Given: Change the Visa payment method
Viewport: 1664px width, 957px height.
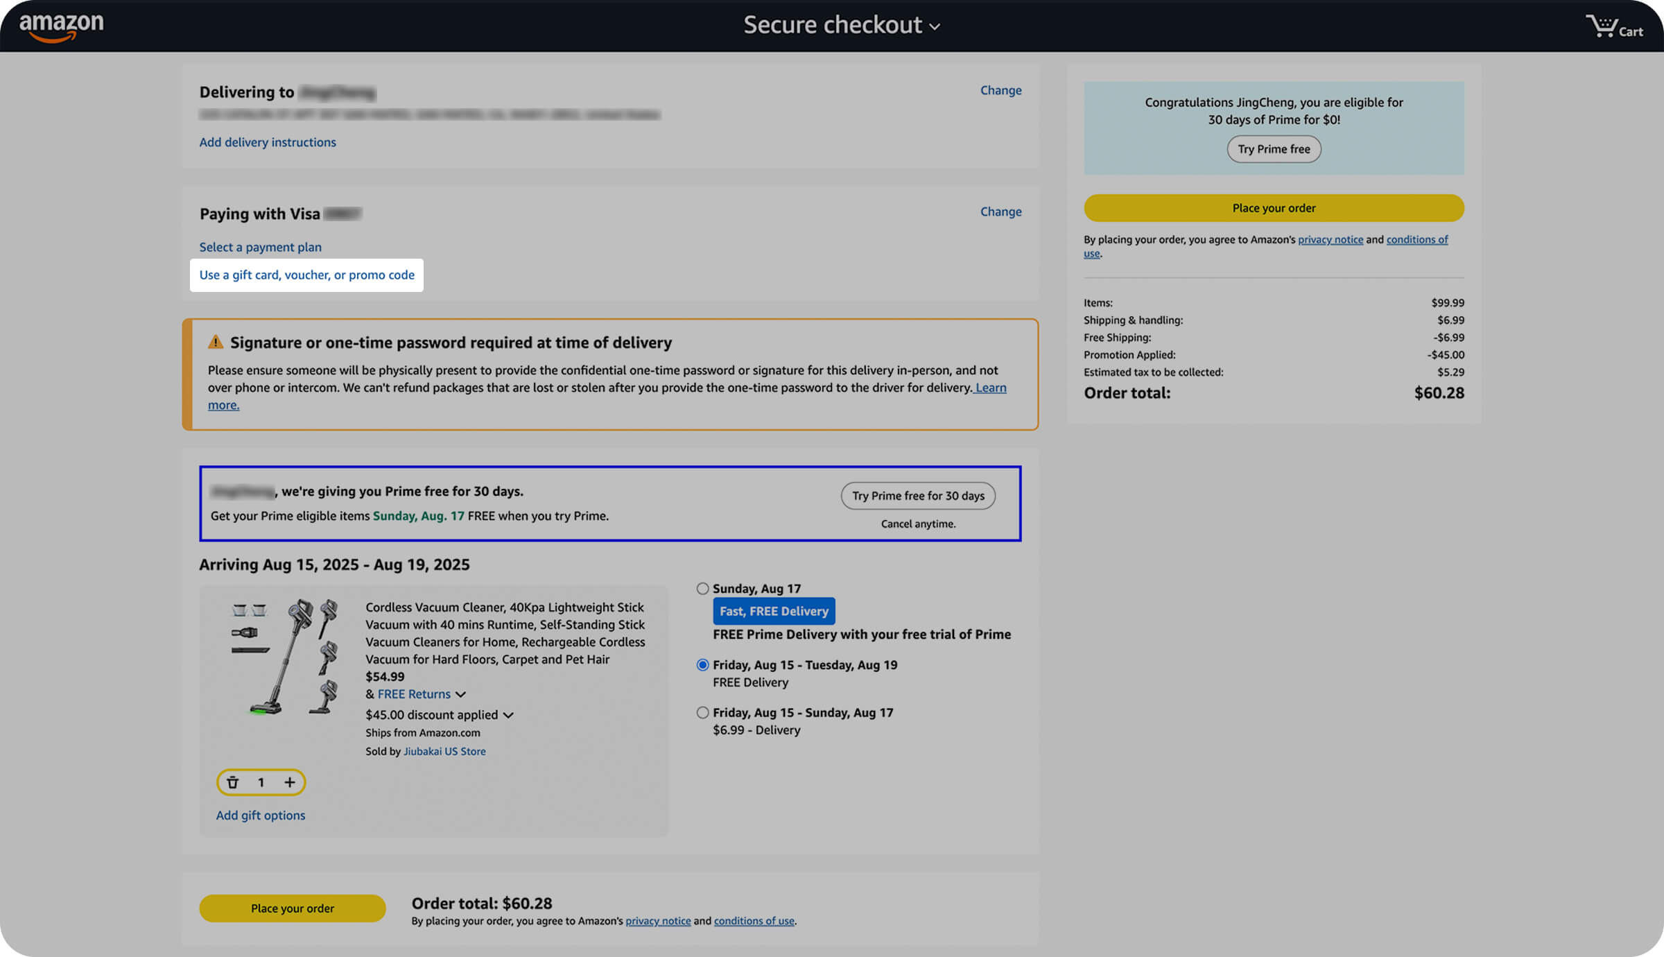Looking at the screenshot, I should (x=1000, y=212).
